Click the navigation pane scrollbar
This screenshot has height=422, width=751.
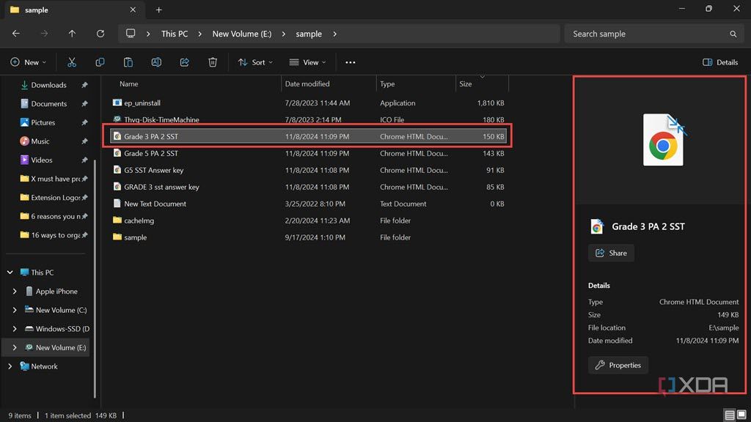(95, 278)
